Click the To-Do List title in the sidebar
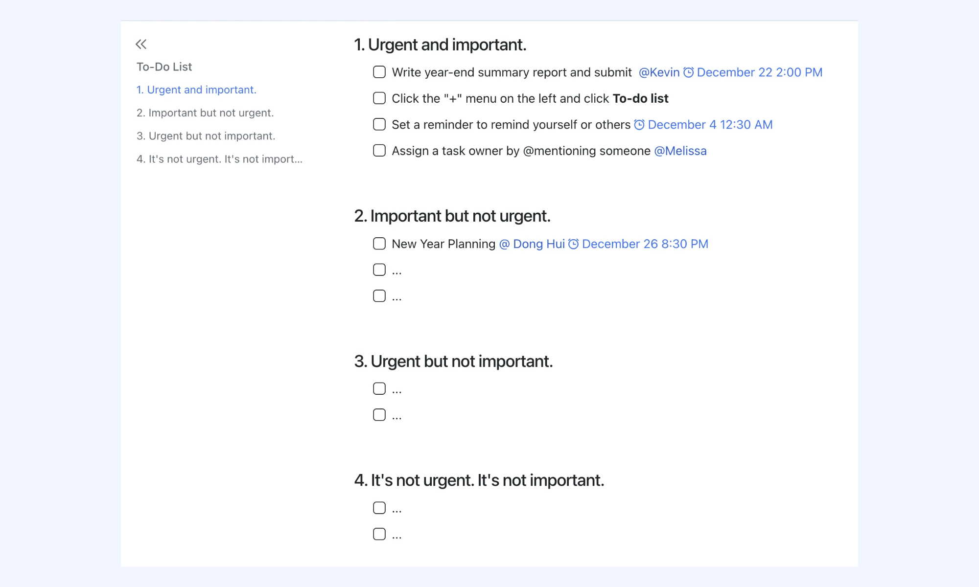The width and height of the screenshot is (979, 587). click(164, 67)
